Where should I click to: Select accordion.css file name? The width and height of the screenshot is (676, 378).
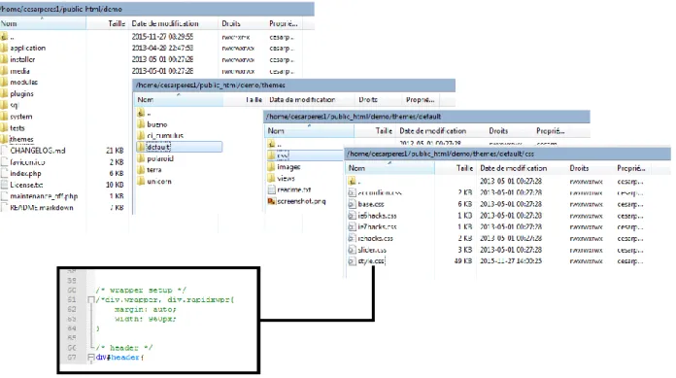[x=380, y=192]
